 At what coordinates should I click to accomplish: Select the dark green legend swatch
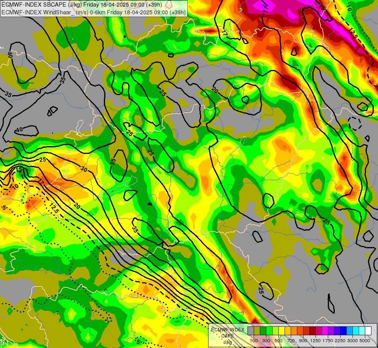pyautogui.click(x=263, y=331)
